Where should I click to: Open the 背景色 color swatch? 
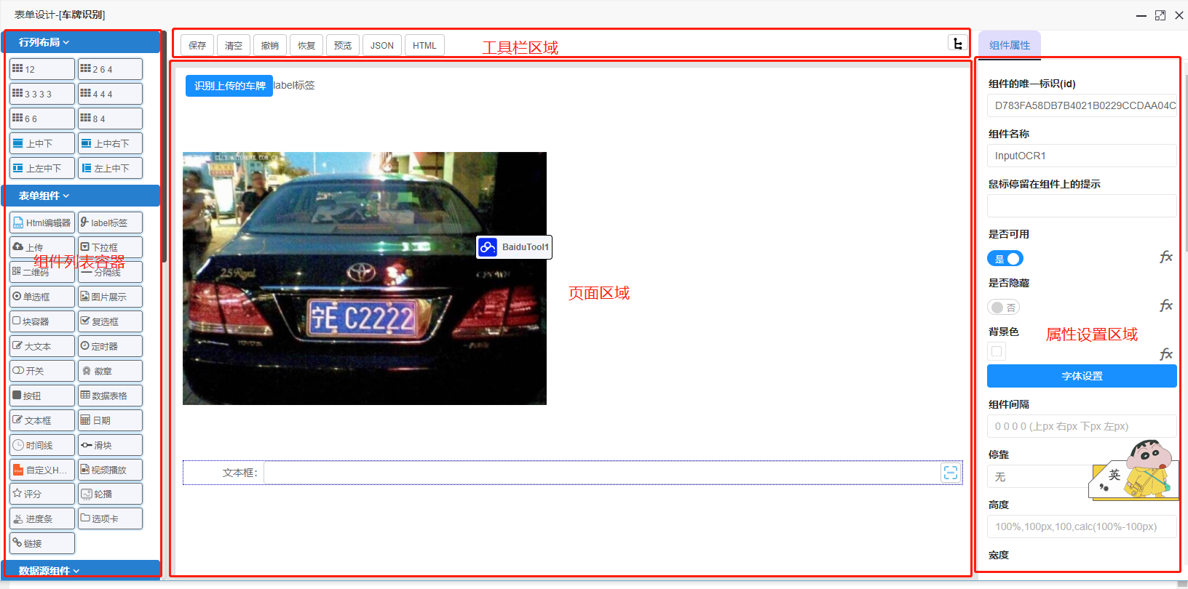coord(997,352)
